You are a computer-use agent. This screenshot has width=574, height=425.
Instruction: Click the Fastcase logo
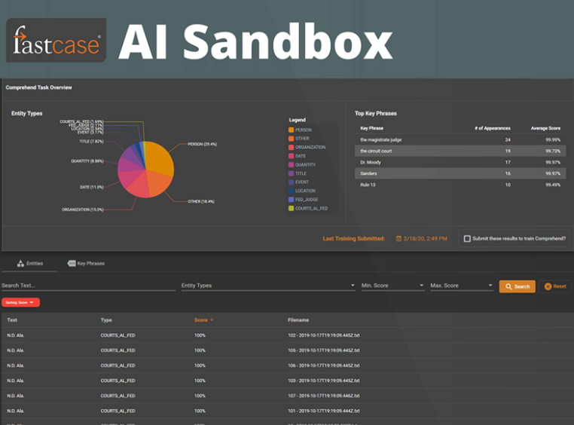click(x=56, y=40)
